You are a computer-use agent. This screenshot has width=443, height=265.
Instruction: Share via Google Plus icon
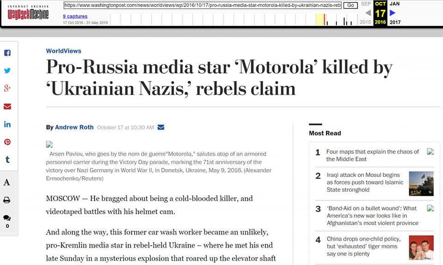click(x=7, y=88)
